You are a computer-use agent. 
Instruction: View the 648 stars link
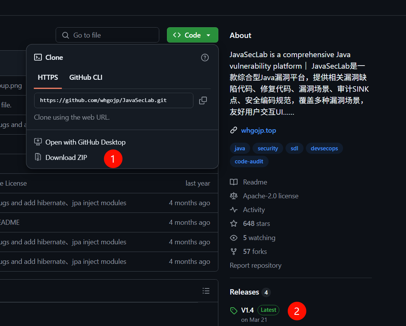(x=256, y=224)
